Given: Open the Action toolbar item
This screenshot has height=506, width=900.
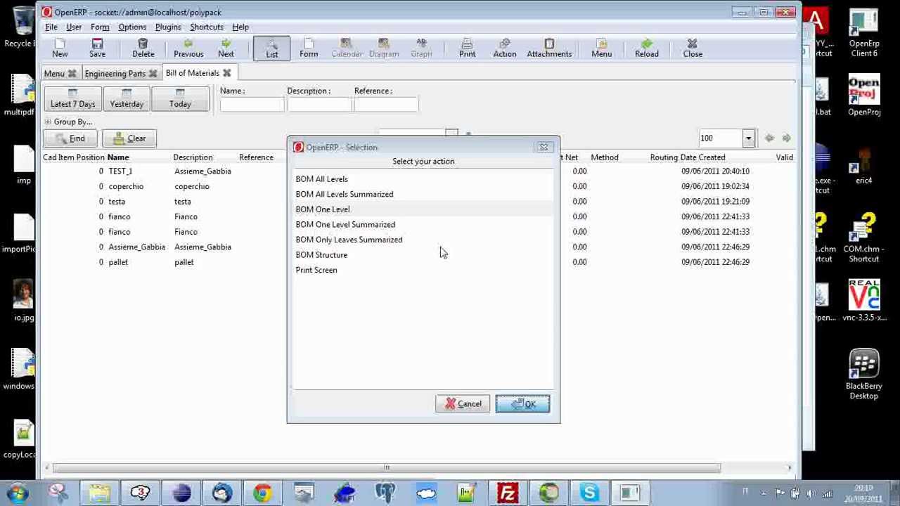Looking at the screenshot, I should click(504, 48).
